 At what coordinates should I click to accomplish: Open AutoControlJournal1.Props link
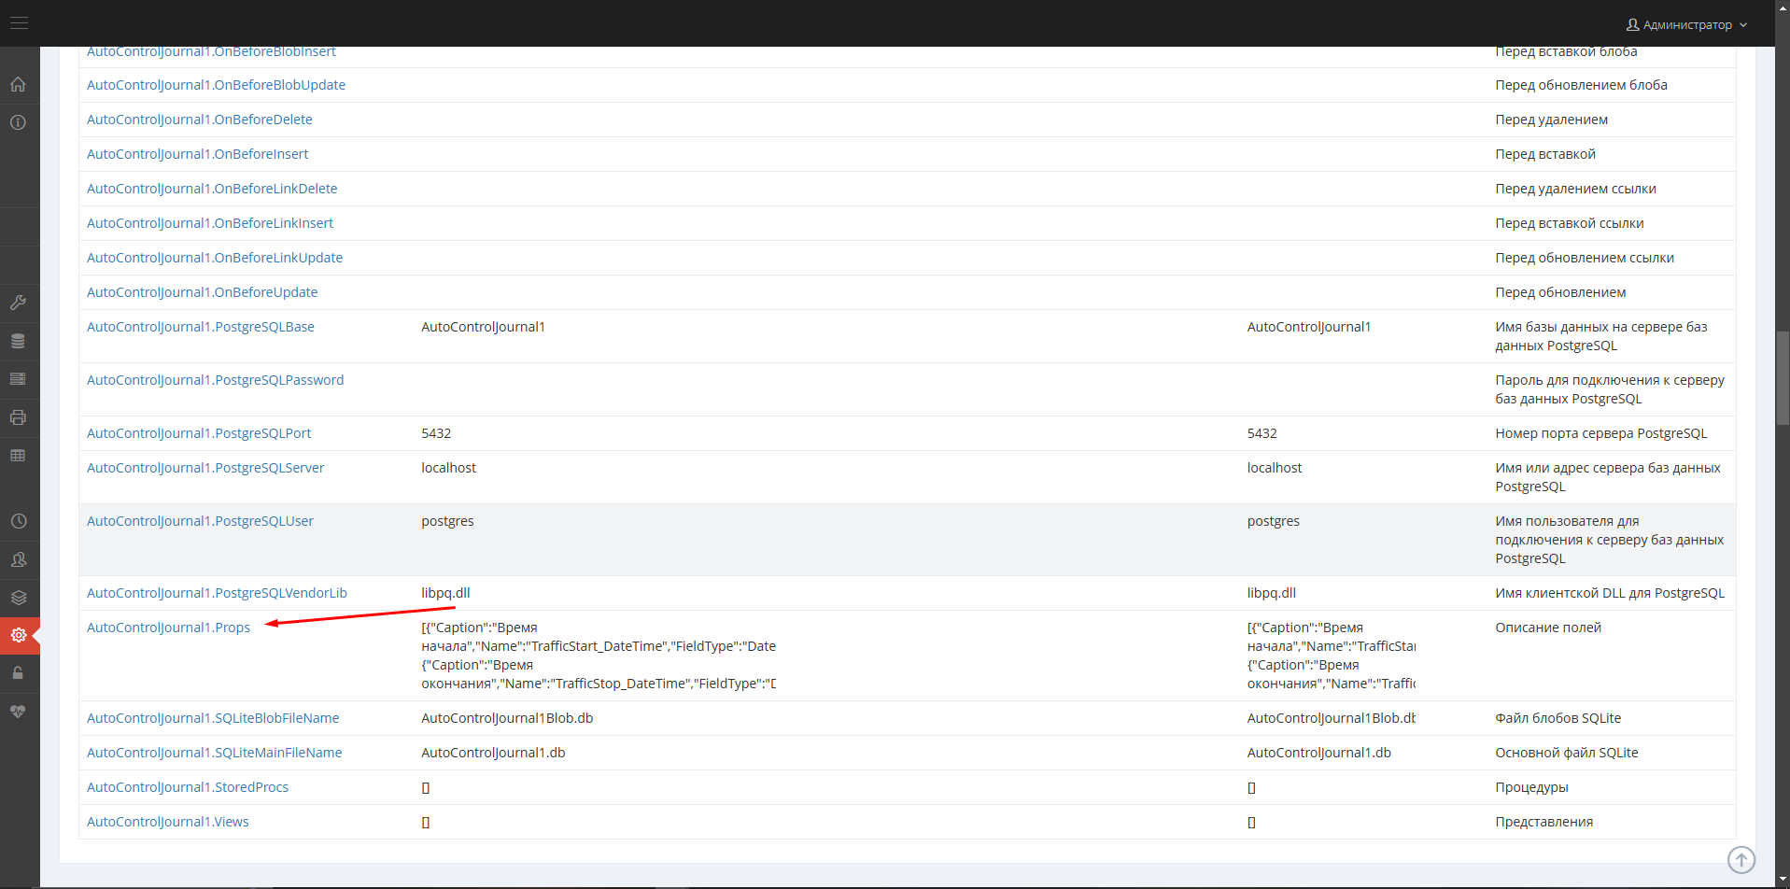coord(168,628)
